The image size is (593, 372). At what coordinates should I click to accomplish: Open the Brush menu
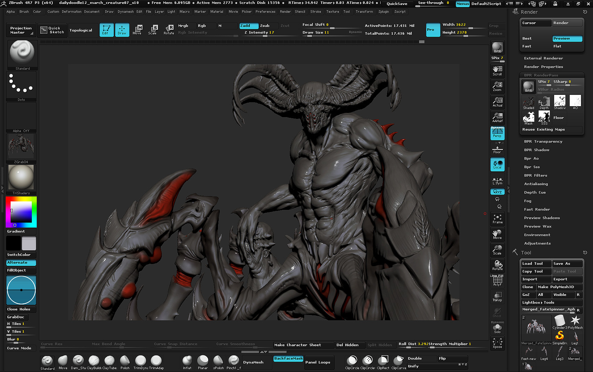(x=24, y=12)
